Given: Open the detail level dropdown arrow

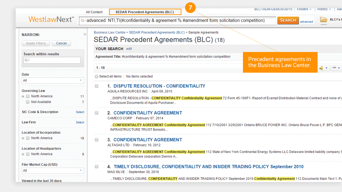Looking at the screenshot, I should tap(339, 68).
